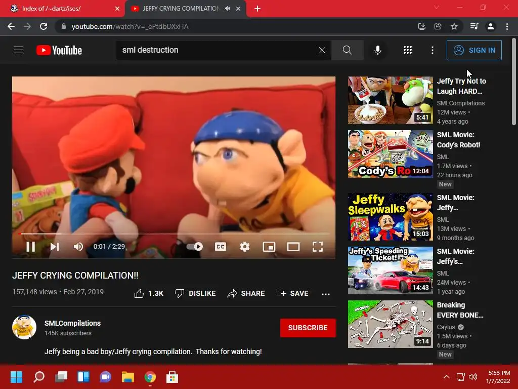This screenshot has height=389, width=518.
Task: Click 'SML Movie: Cody's Robot!' title
Action: (458, 140)
